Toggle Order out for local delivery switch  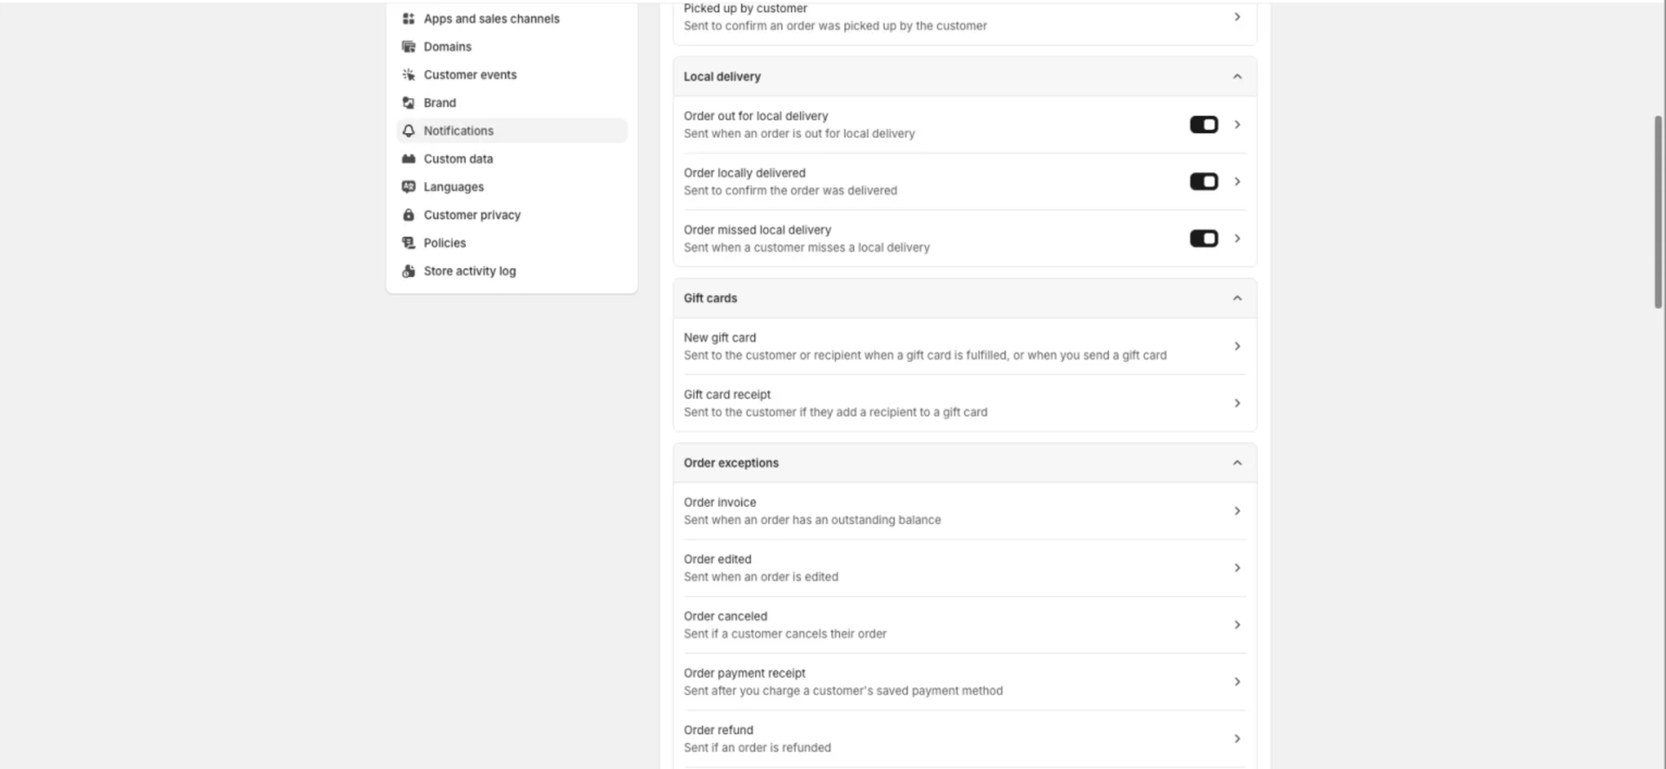point(1204,125)
